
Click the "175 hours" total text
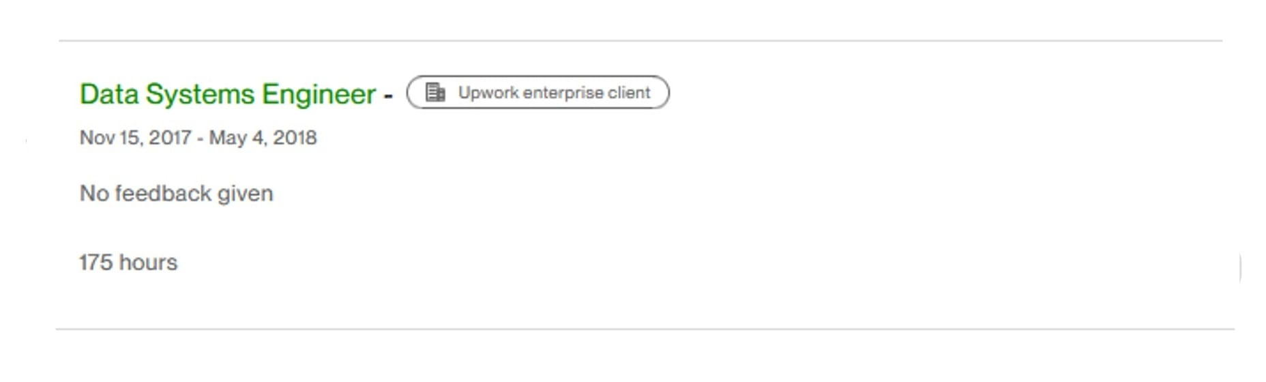coord(128,263)
